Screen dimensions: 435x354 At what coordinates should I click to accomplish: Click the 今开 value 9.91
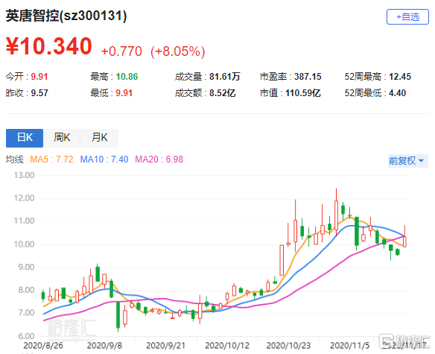coord(39,77)
